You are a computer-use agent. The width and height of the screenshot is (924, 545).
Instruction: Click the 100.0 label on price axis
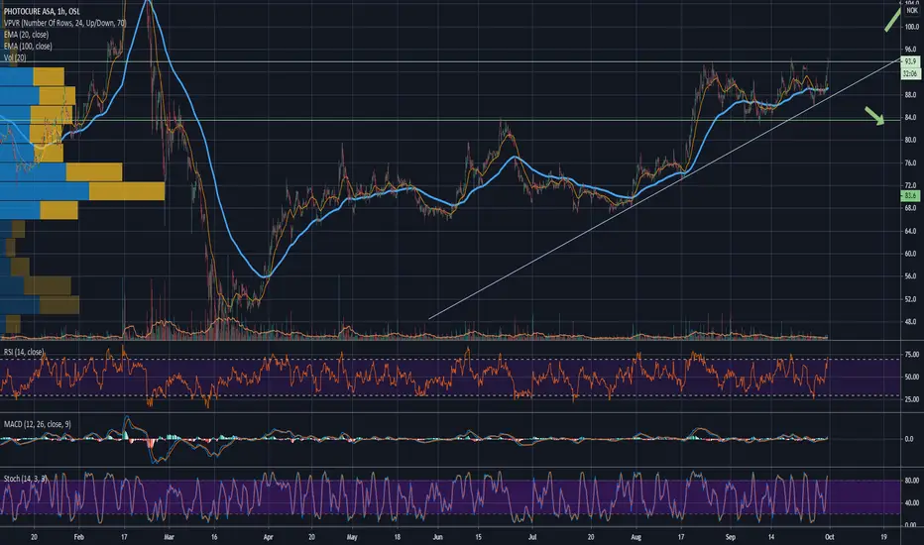coord(911,27)
